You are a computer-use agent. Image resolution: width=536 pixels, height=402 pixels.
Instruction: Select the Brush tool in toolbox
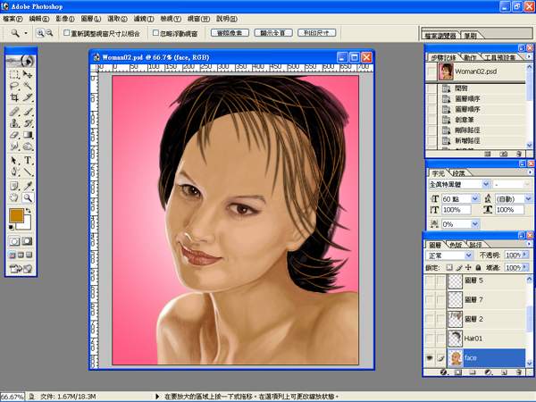[28, 112]
